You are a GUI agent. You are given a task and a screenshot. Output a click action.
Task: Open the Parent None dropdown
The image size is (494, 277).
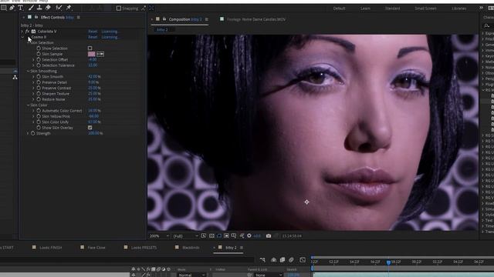[x=269, y=275]
